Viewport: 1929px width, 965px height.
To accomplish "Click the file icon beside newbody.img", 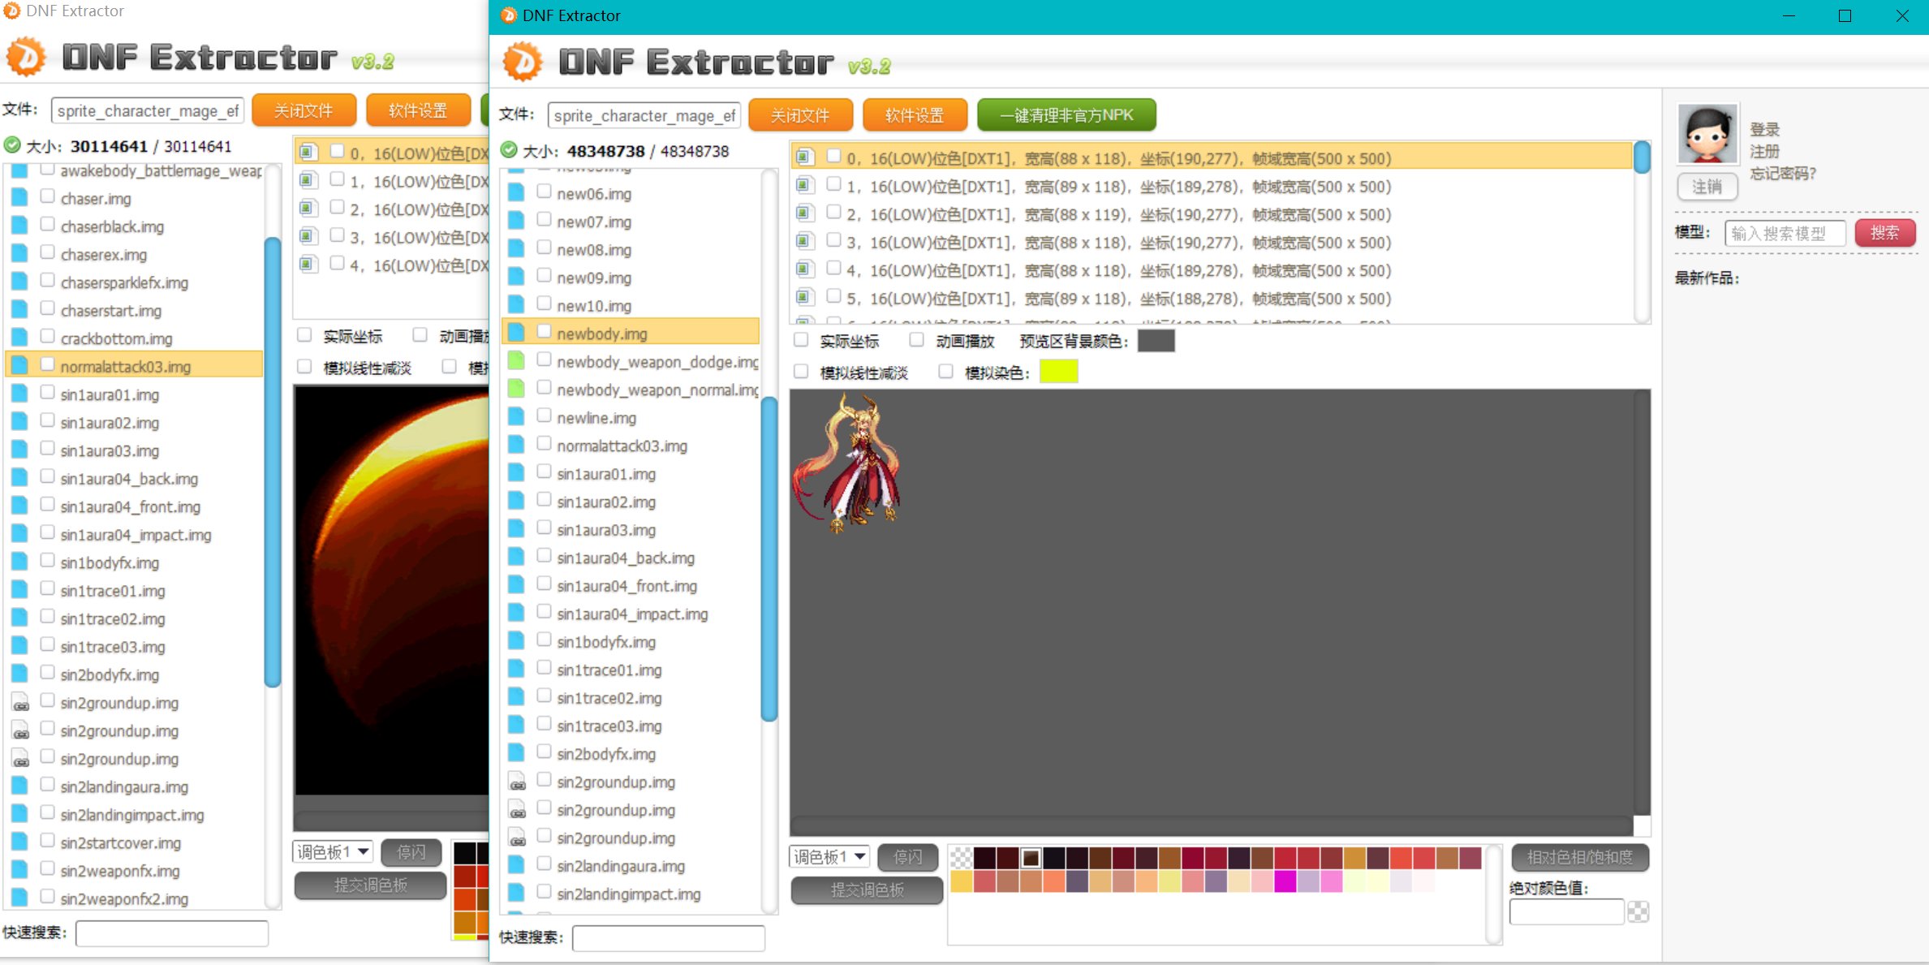I will tap(516, 333).
